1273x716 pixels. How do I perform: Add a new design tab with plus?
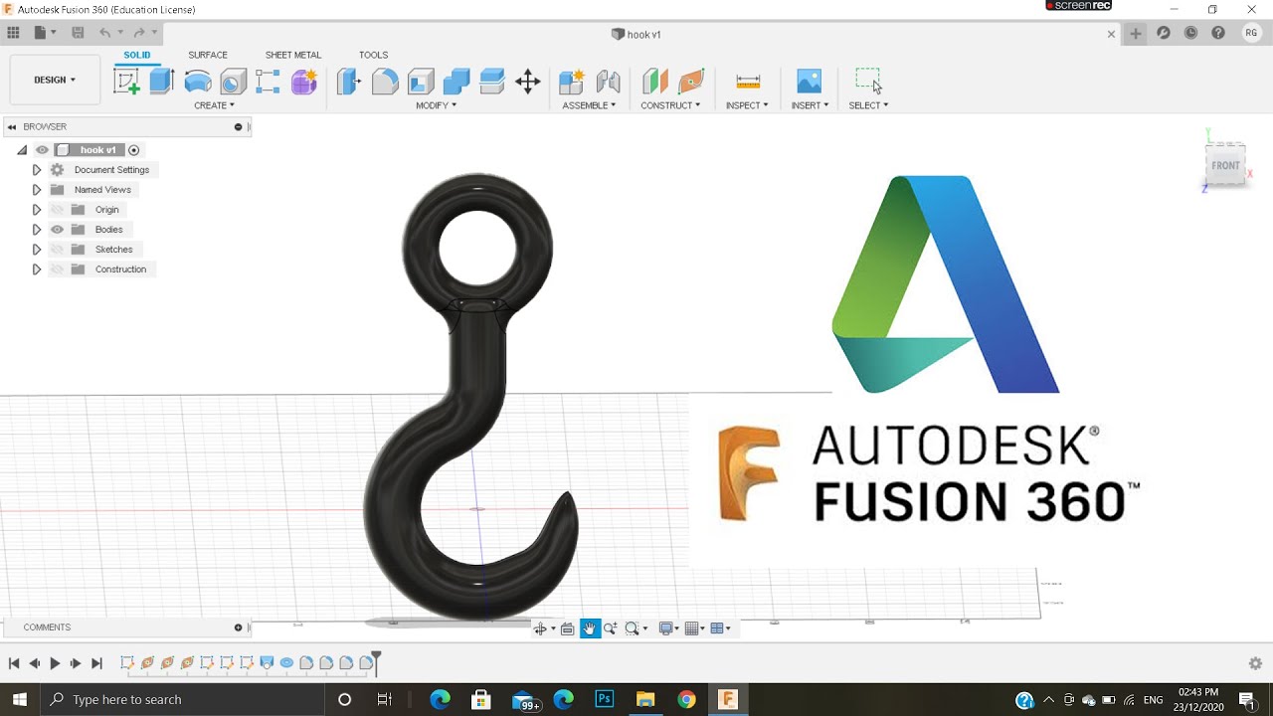(1136, 33)
